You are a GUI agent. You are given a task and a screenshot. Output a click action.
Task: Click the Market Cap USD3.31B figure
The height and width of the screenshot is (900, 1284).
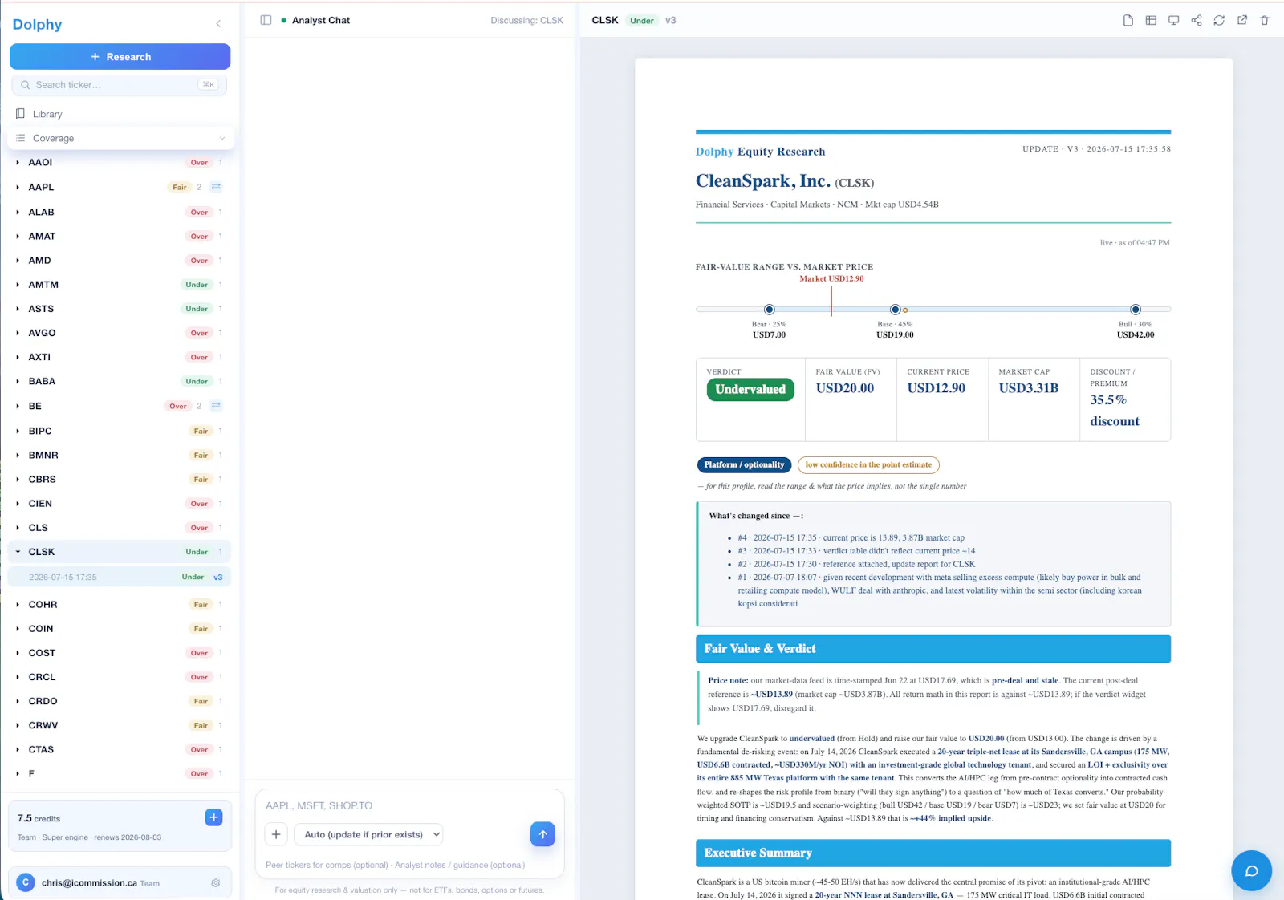pos(1029,388)
